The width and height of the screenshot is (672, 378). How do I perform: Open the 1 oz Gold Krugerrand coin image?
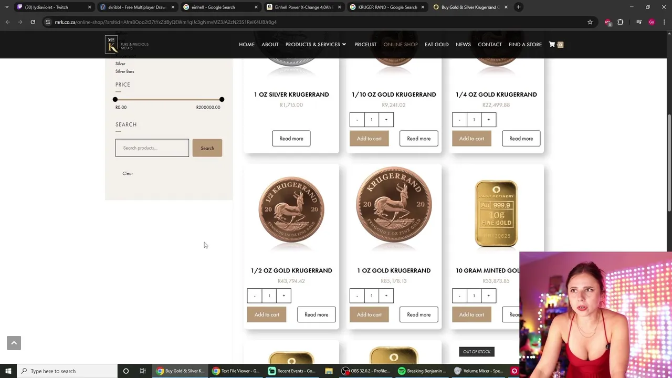pyautogui.click(x=394, y=206)
